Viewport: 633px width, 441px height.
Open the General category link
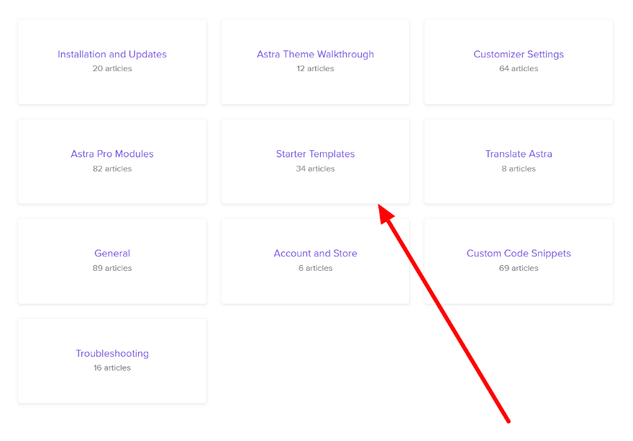point(112,253)
